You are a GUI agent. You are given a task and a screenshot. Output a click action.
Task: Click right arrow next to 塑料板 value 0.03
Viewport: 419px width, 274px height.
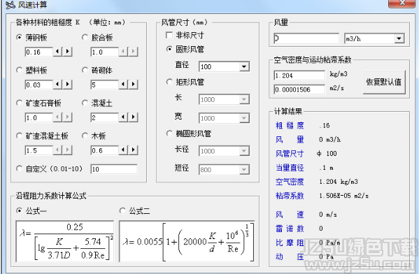click(x=68, y=85)
